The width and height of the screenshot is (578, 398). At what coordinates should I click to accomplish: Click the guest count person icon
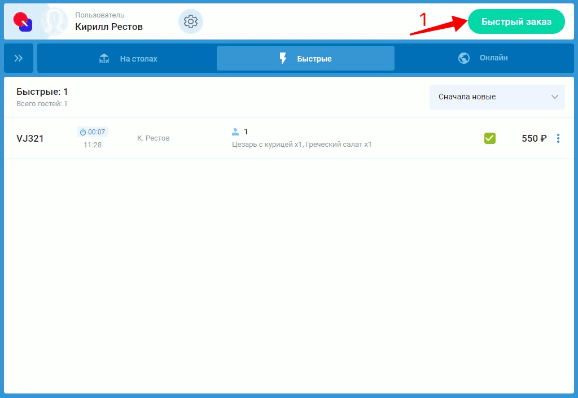pyautogui.click(x=235, y=132)
